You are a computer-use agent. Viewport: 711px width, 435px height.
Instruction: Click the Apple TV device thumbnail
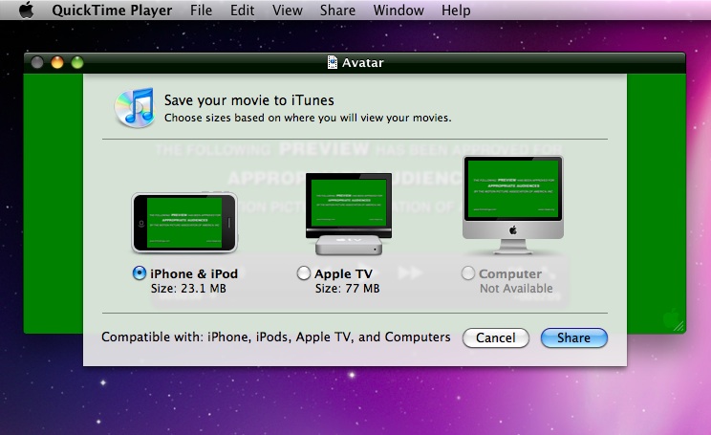(348, 213)
